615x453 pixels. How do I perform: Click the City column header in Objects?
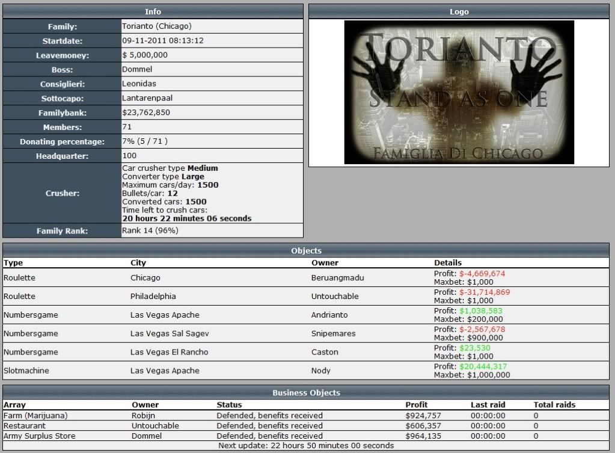click(x=138, y=263)
